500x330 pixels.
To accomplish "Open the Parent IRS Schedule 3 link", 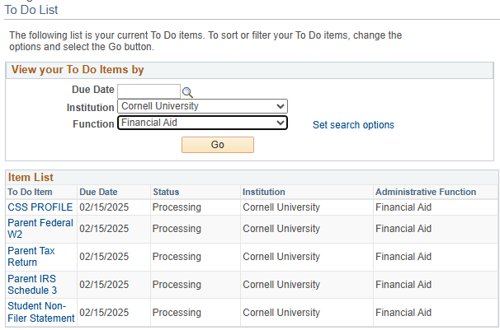I will 32,285.
